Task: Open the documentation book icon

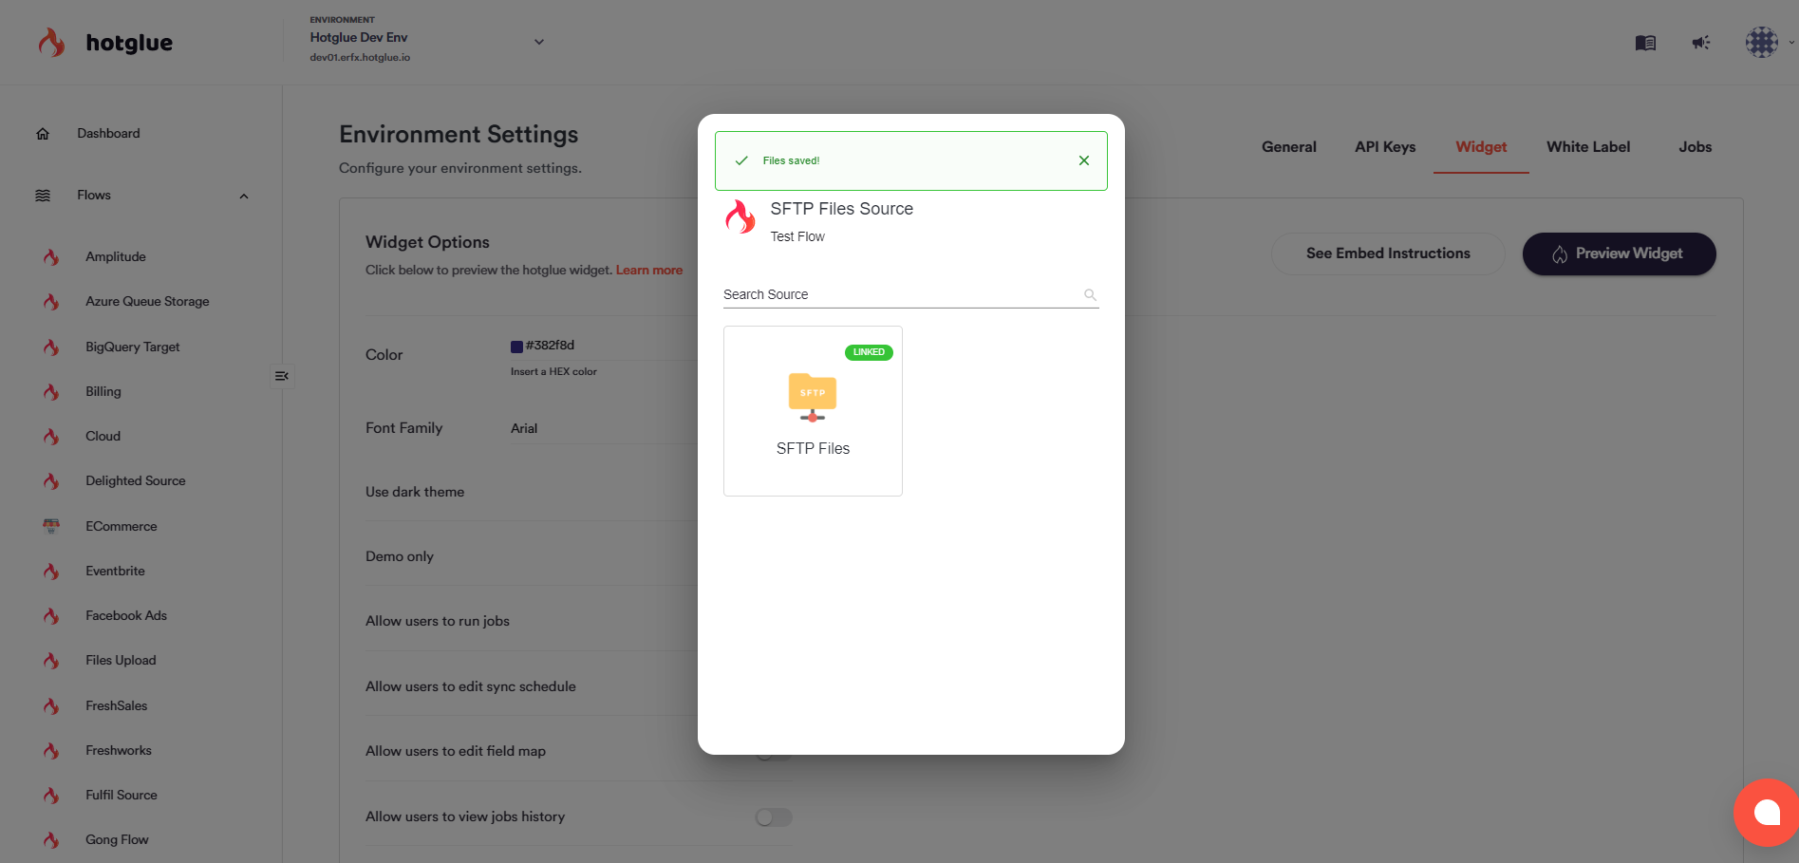Action: [1645, 43]
